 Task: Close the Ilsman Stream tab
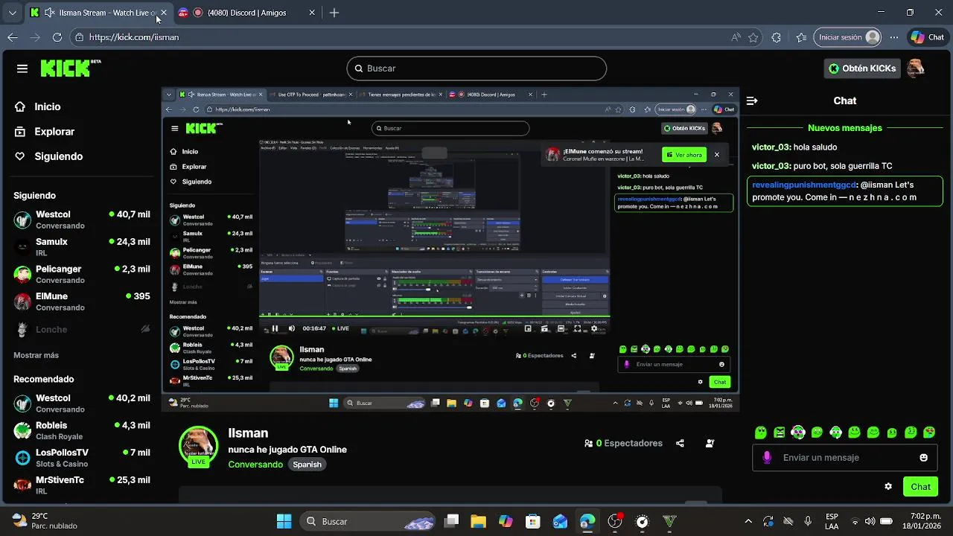coord(163,13)
